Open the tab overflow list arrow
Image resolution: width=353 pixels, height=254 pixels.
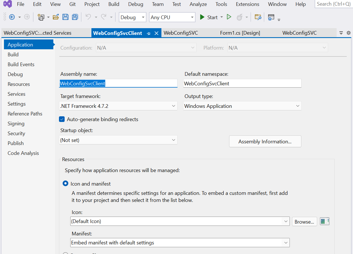click(341, 33)
